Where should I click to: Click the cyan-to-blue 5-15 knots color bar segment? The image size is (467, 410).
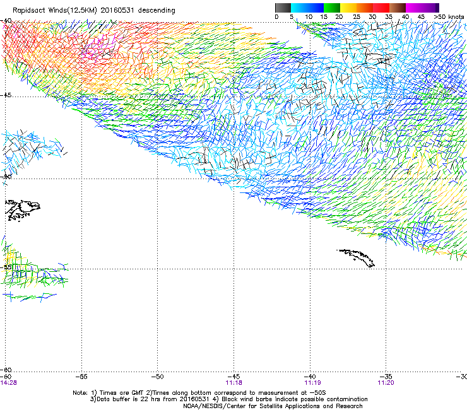point(307,8)
